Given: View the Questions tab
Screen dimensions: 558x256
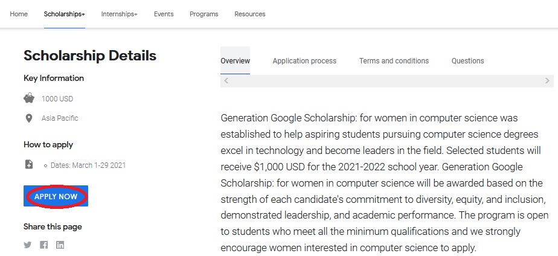Looking at the screenshot, I should point(467,61).
